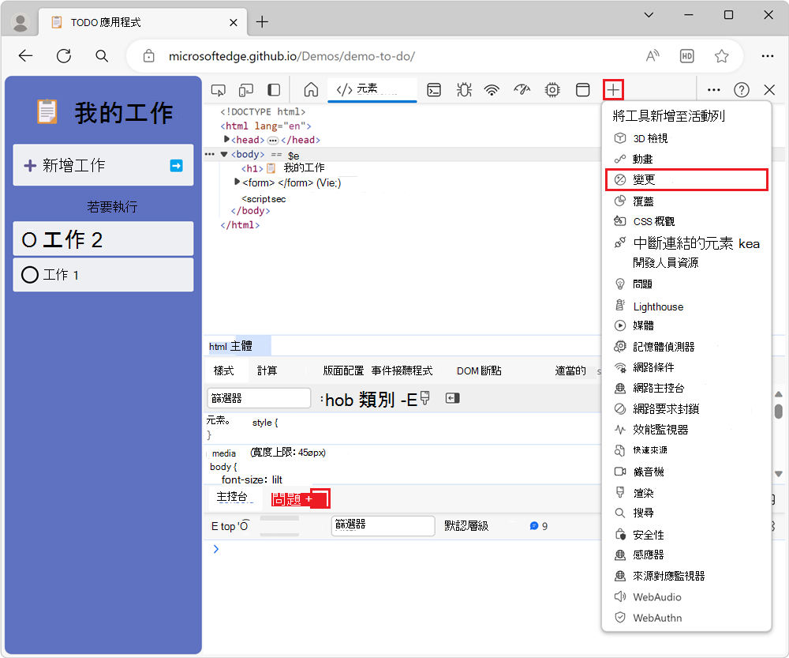Choose 網路要求封鎖 in the tools menu
The image size is (789, 658).
pyautogui.click(x=686, y=408)
